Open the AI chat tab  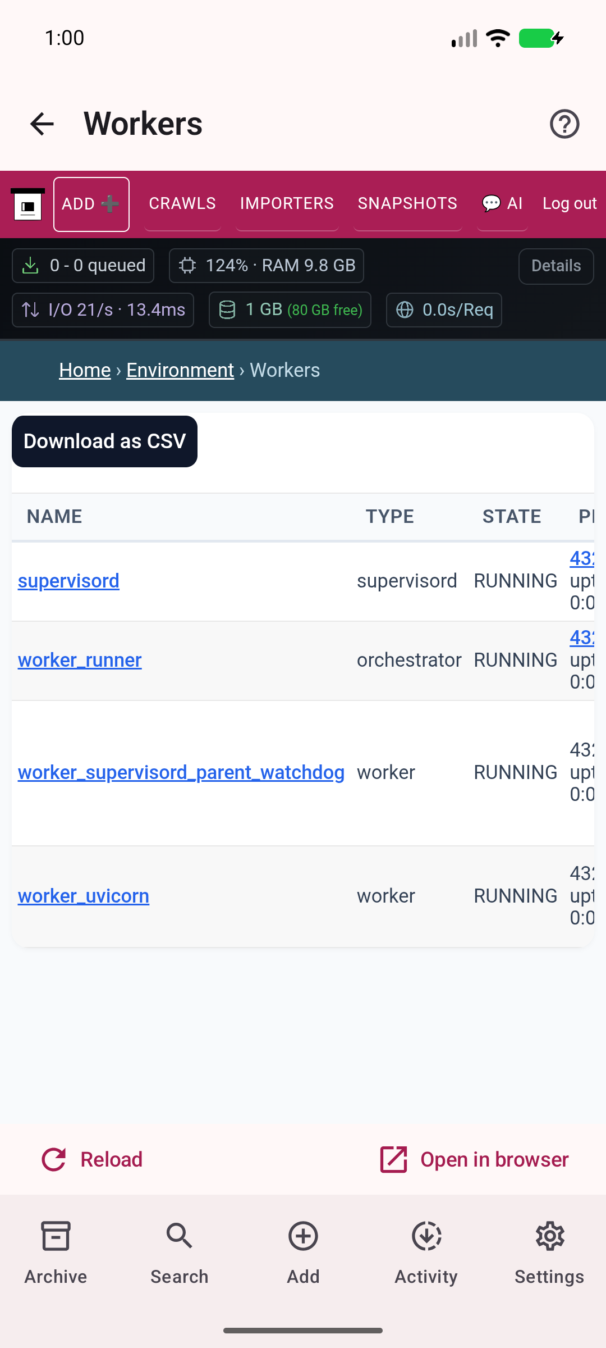pyautogui.click(x=502, y=203)
